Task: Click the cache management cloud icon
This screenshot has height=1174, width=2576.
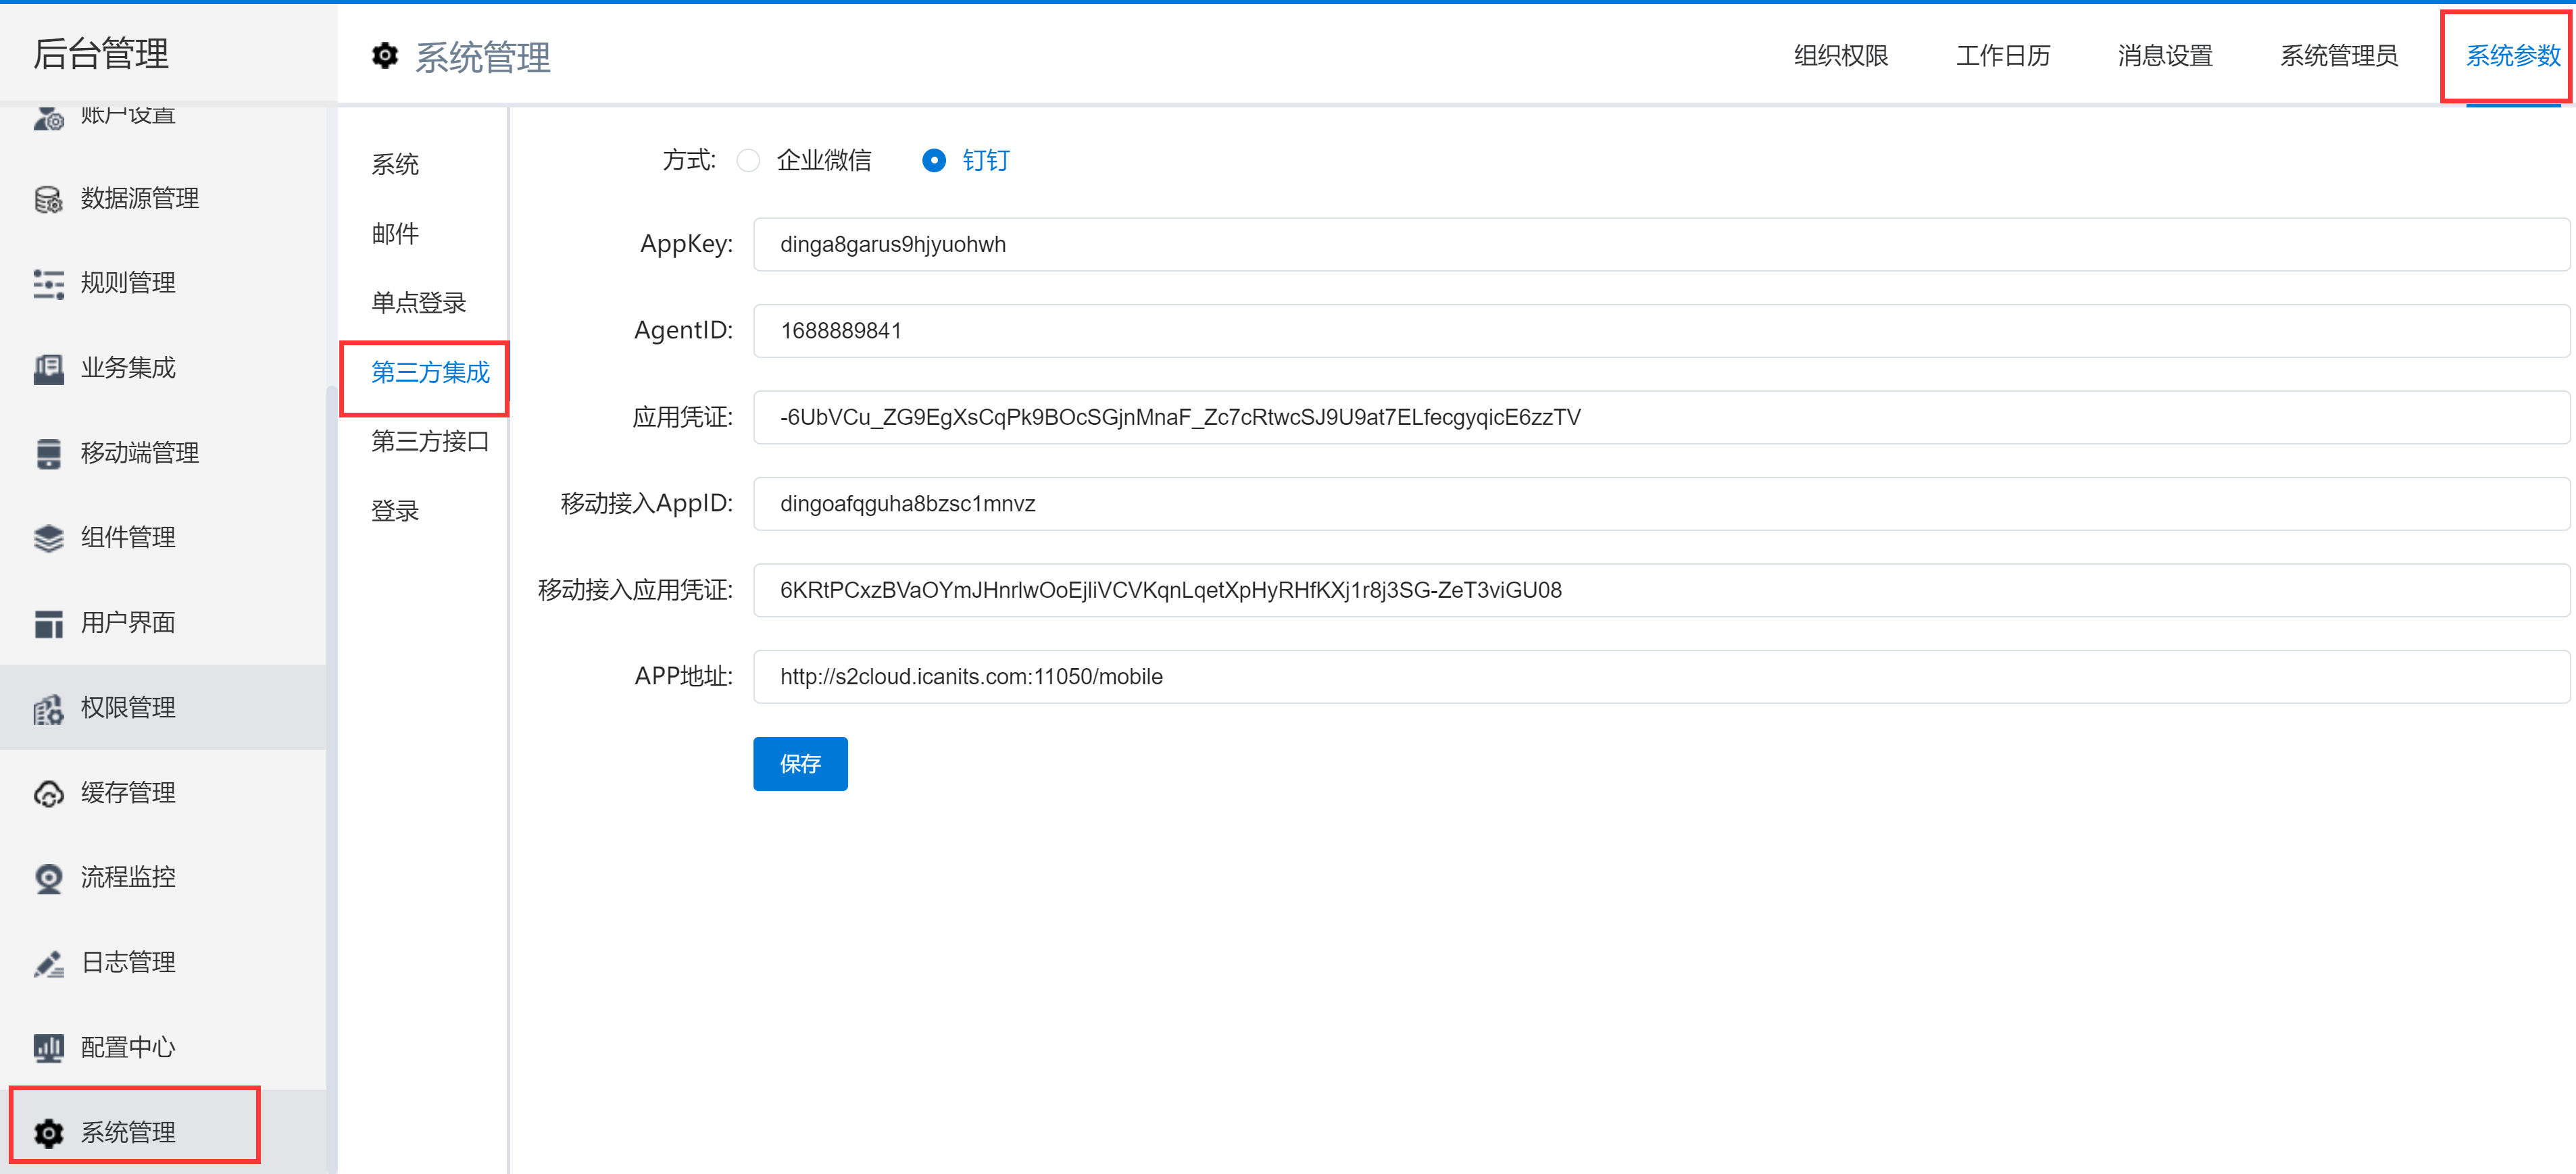Action: coord(48,793)
